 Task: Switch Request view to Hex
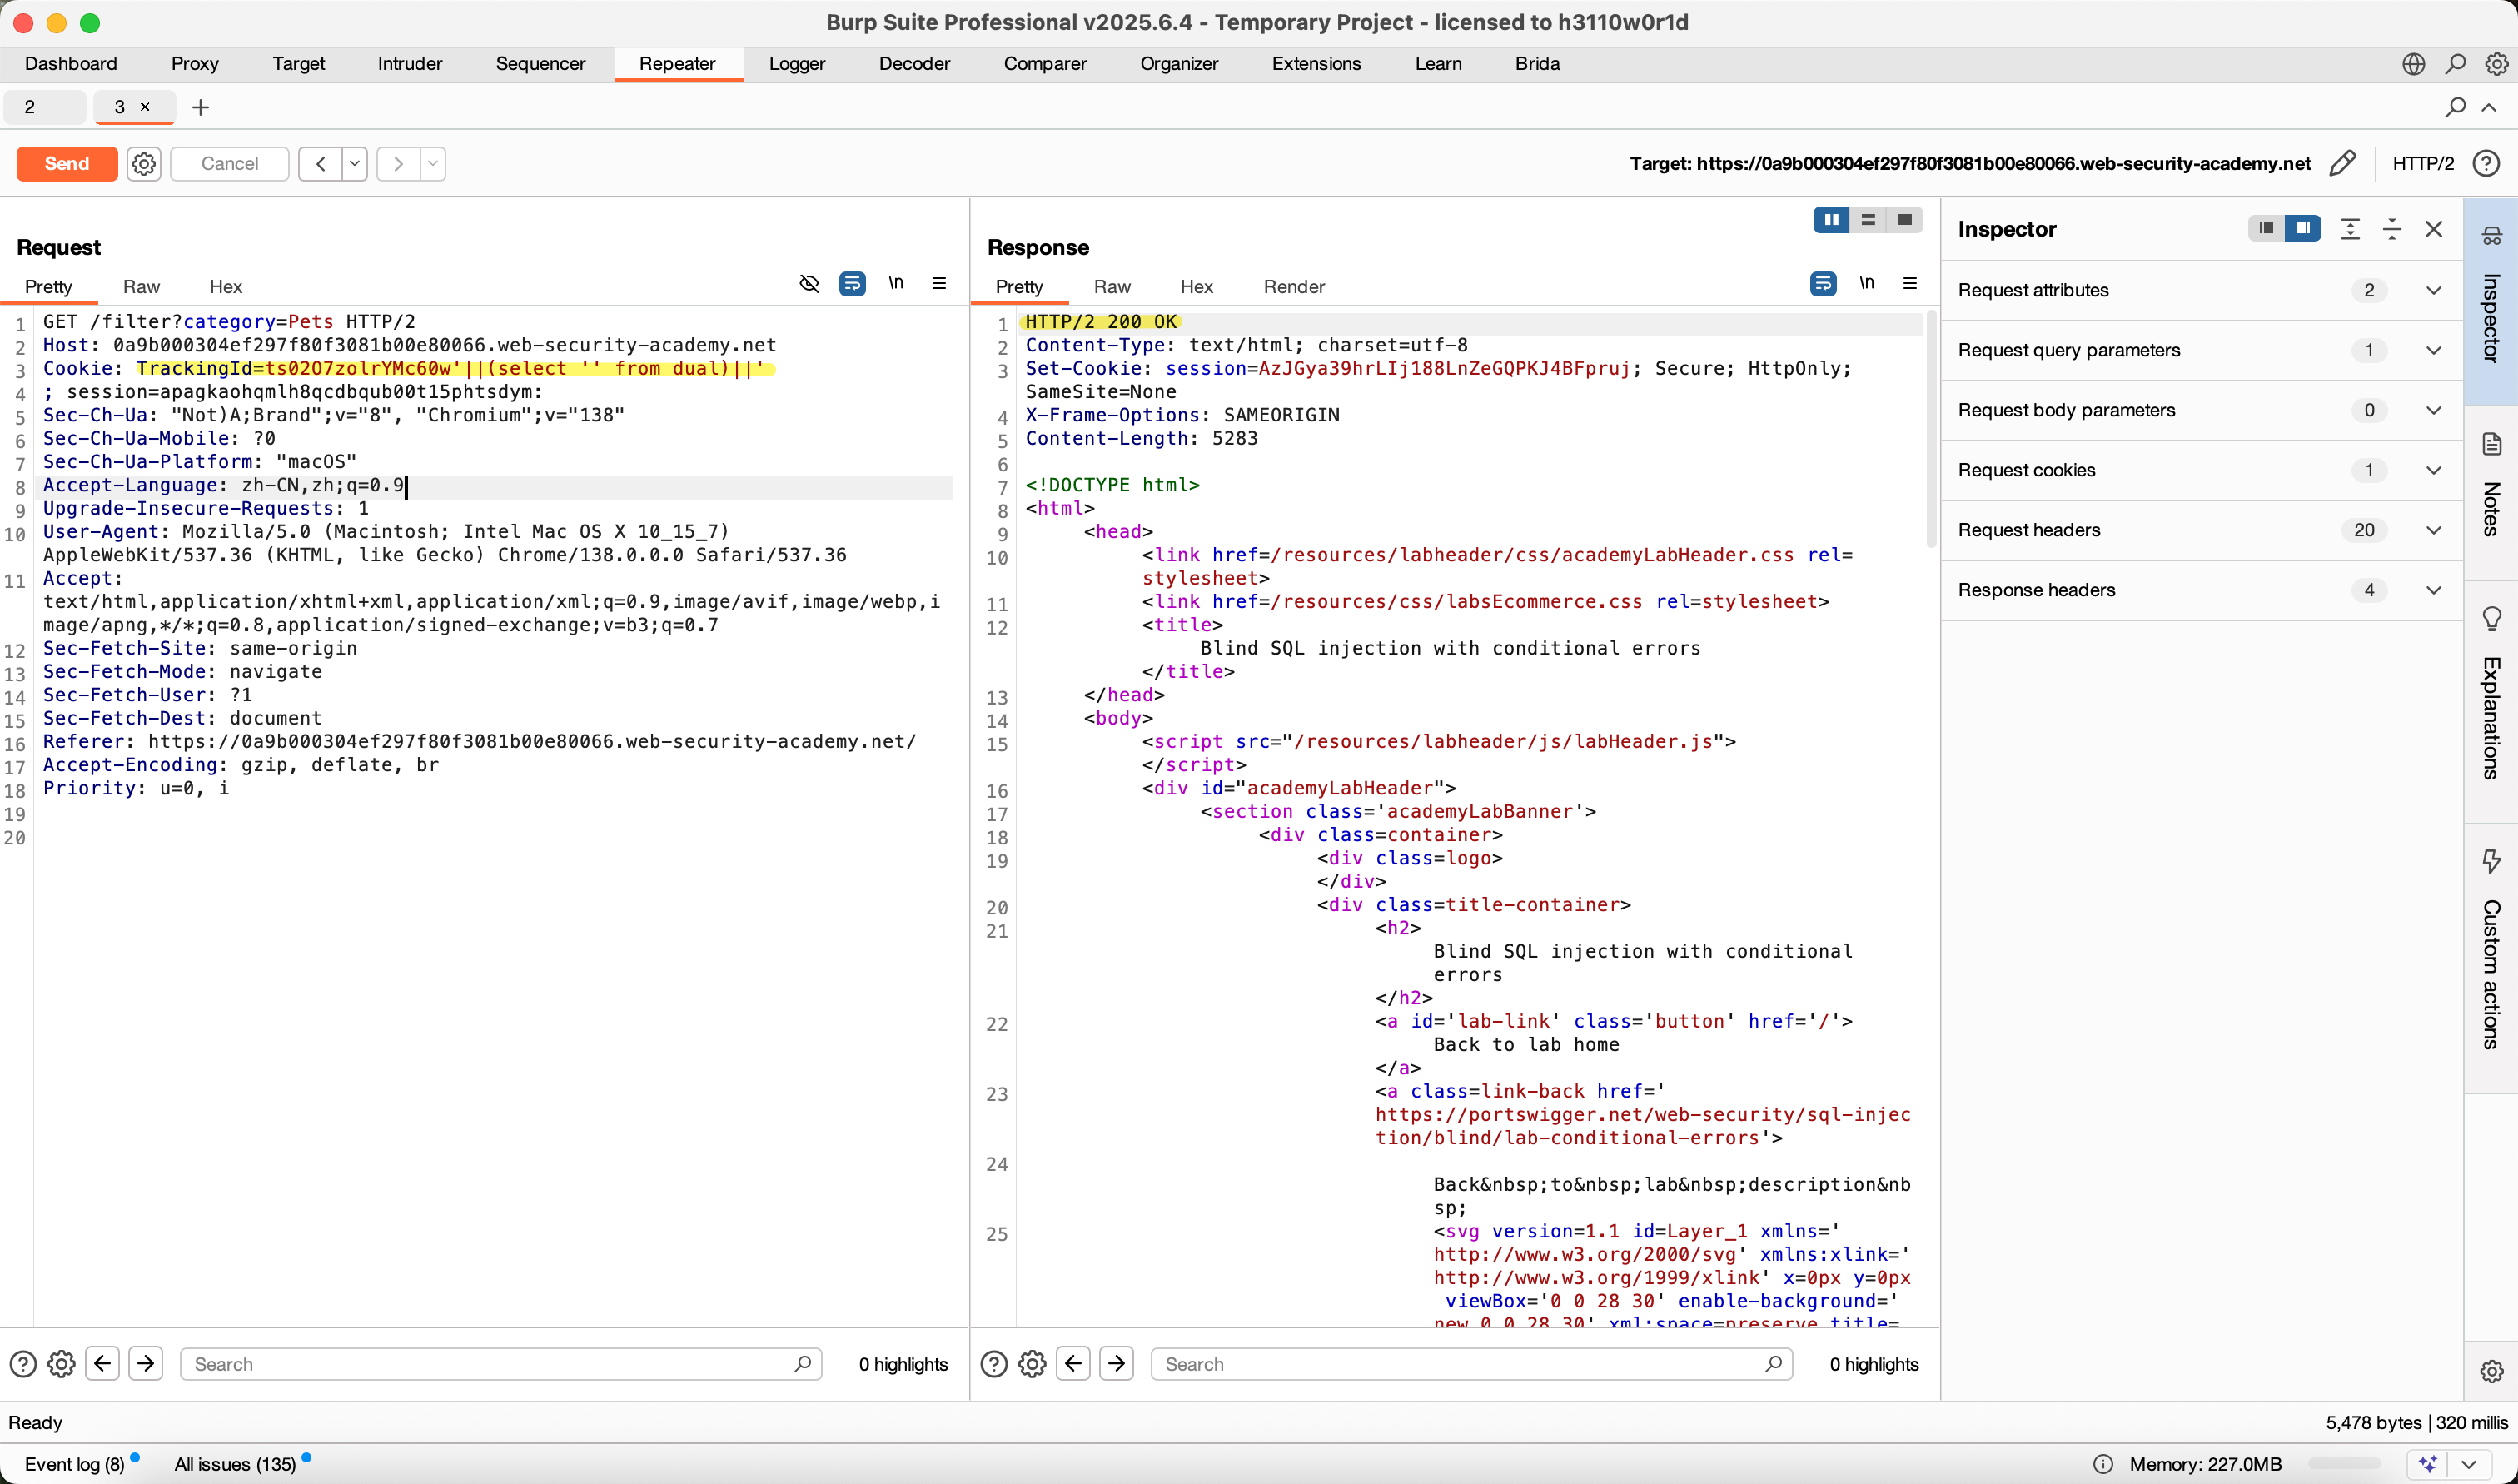coord(226,287)
